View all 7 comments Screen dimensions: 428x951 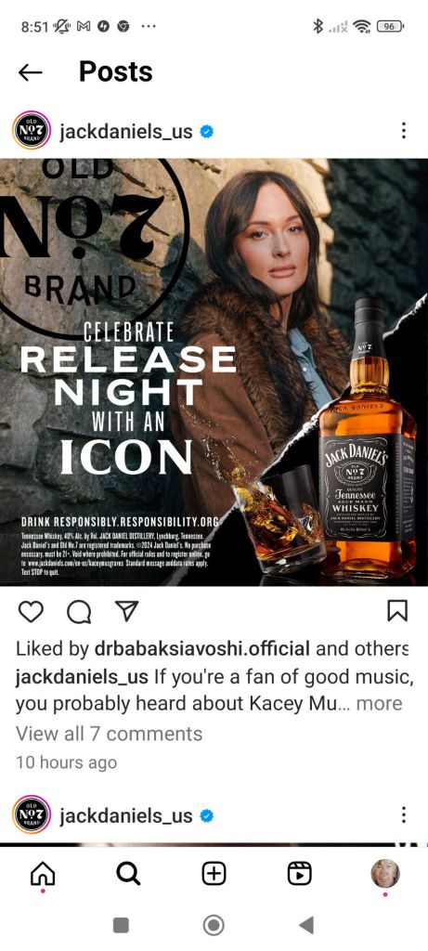click(x=110, y=734)
